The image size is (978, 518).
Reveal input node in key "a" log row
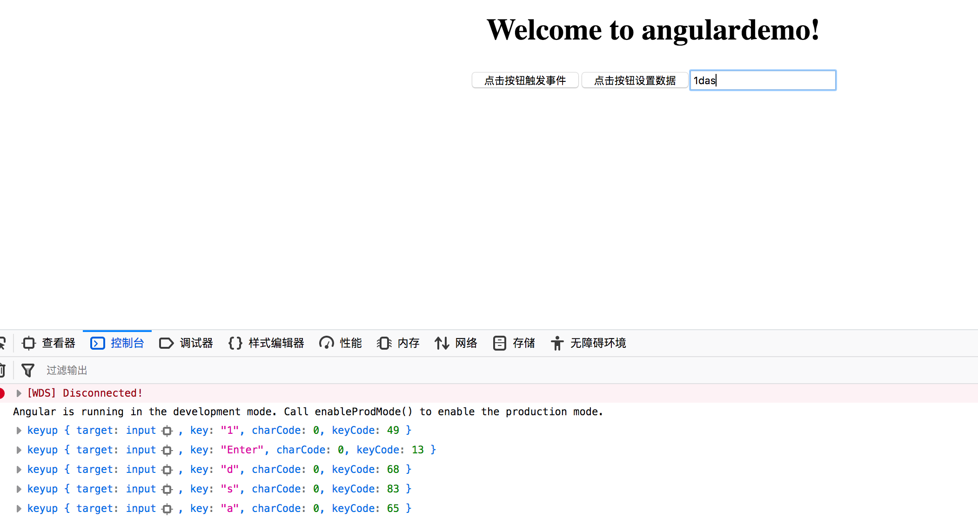click(x=167, y=509)
